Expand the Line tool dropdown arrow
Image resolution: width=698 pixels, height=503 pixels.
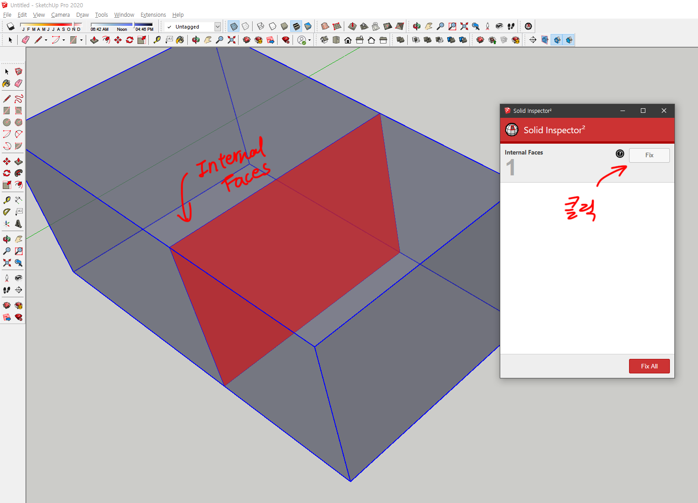tap(46, 40)
